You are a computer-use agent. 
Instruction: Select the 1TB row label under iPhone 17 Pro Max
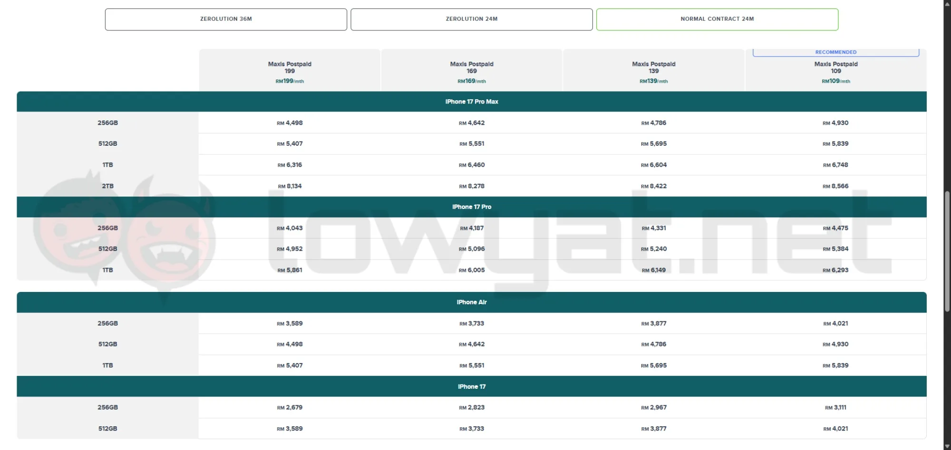click(108, 165)
